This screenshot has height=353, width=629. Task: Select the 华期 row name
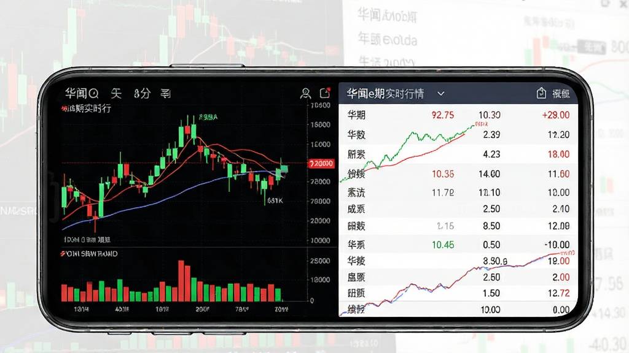pyautogui.click(x=356, y=115)
